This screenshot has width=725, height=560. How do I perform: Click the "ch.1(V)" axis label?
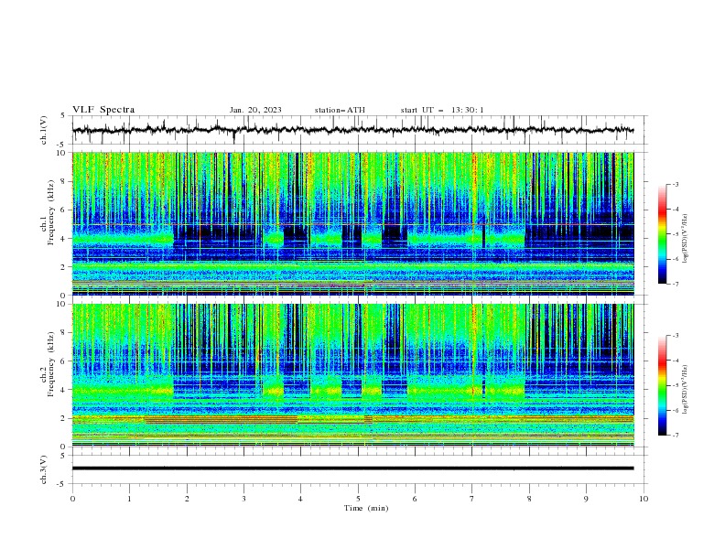tap(44, 130)
